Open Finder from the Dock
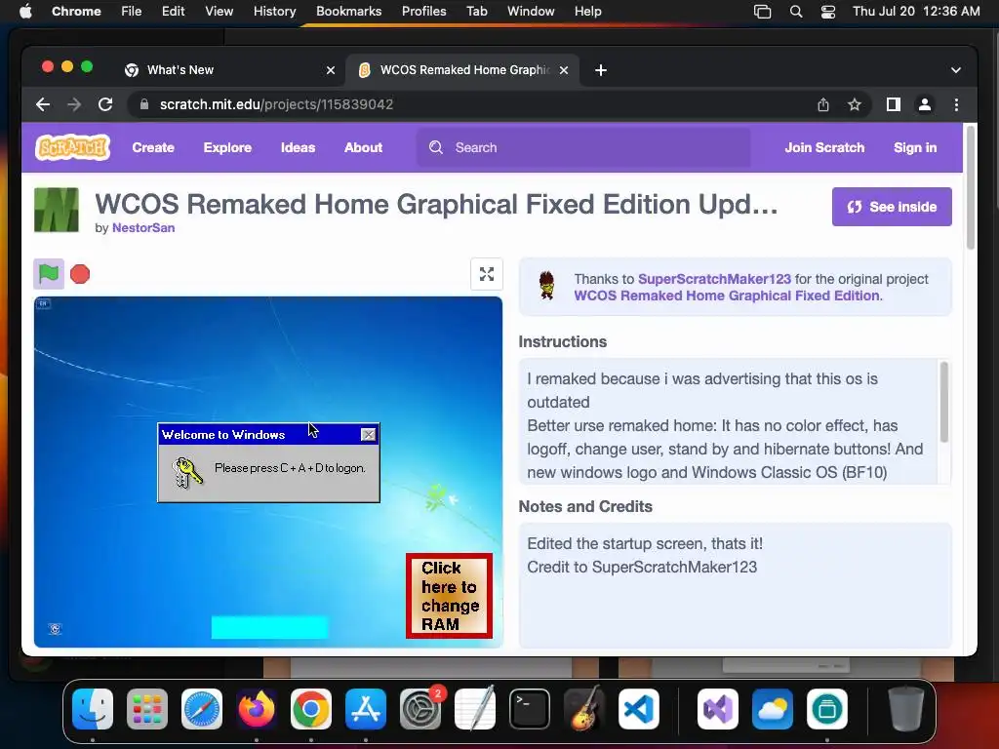 pyautogui.click(x=93, y=709)
